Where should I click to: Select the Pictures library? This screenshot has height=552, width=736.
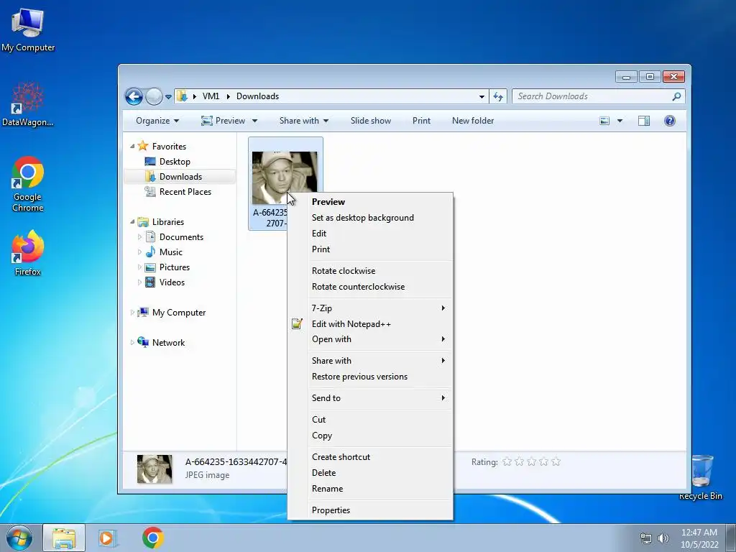click(174, 267)
